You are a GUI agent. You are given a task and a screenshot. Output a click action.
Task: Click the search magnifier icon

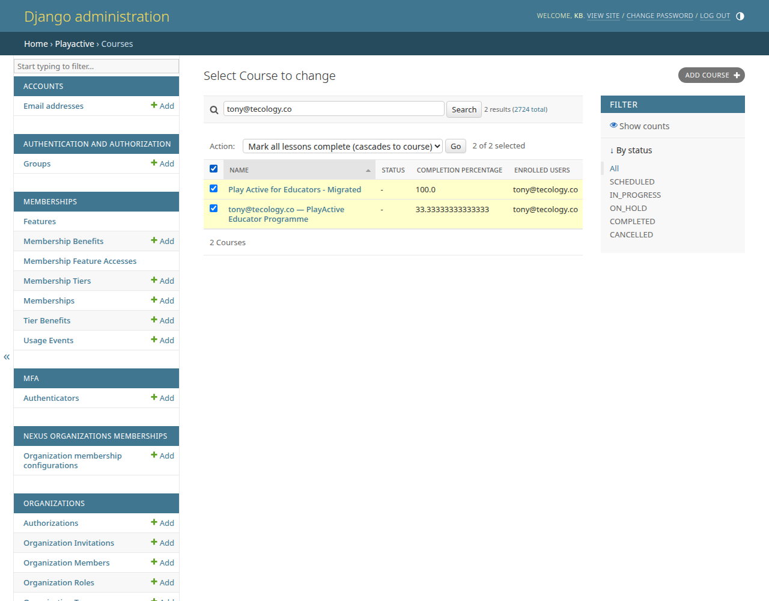[214, 110]
